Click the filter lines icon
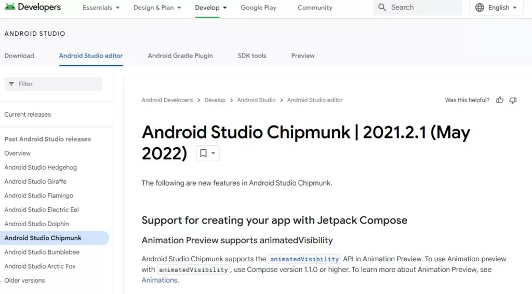This screenshot has width=532, height=294. [11, 84]
